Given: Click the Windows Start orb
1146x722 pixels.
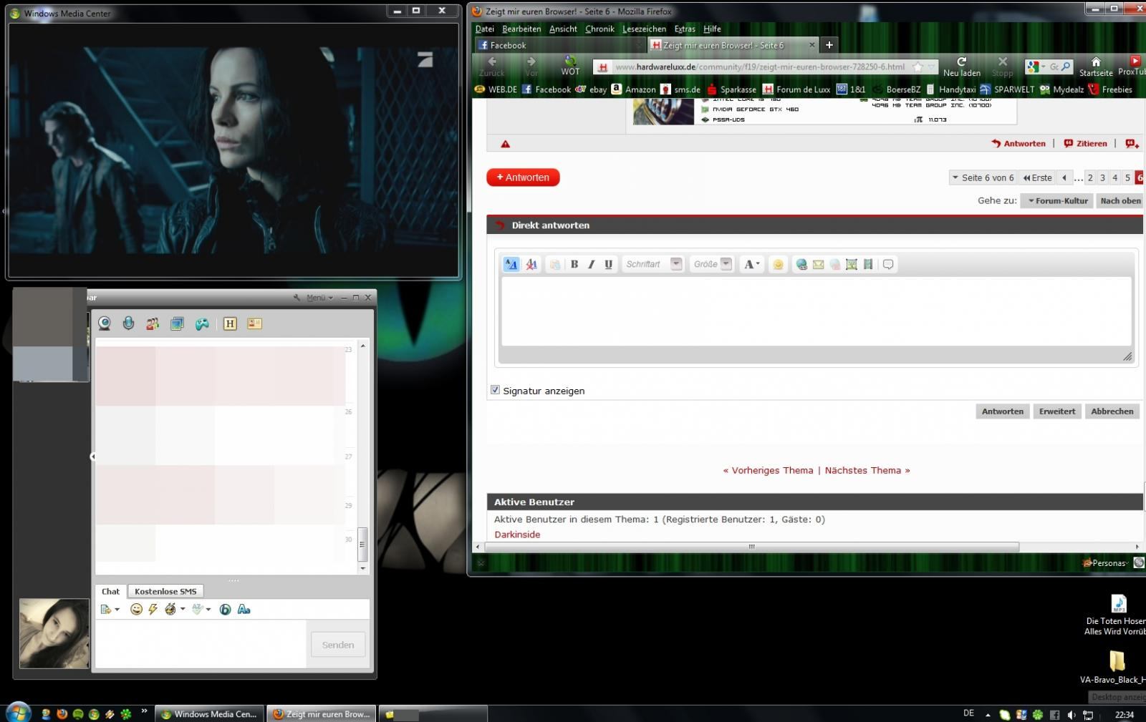Looking at the screenshot, I should click(17, 713).
